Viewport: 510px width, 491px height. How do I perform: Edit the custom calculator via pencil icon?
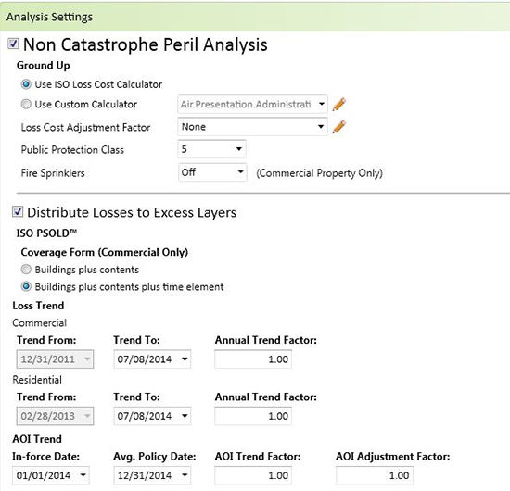point(338,105)
